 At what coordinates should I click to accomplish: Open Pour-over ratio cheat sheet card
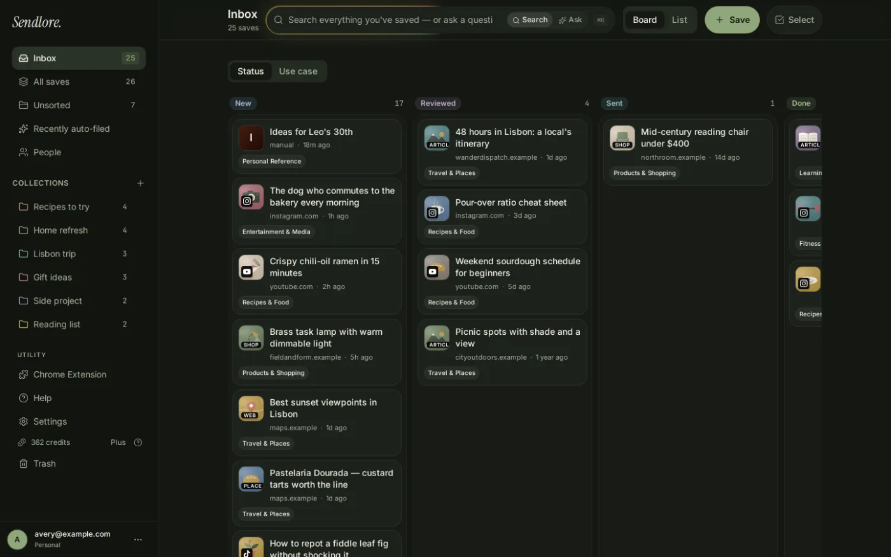pyautogui.click(x=502, y=217)
